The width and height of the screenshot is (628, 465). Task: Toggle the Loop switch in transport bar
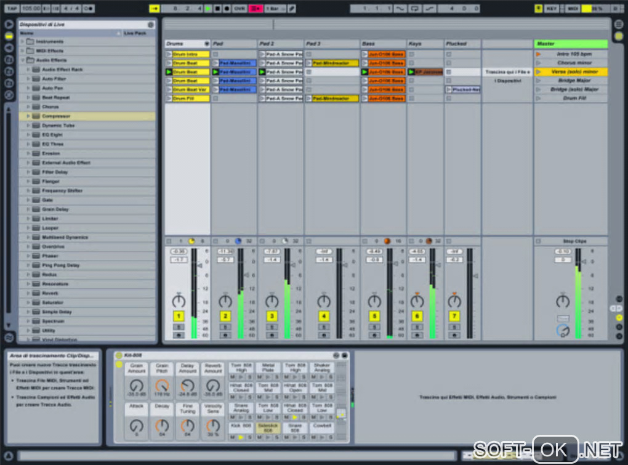[x=415, y=9]
